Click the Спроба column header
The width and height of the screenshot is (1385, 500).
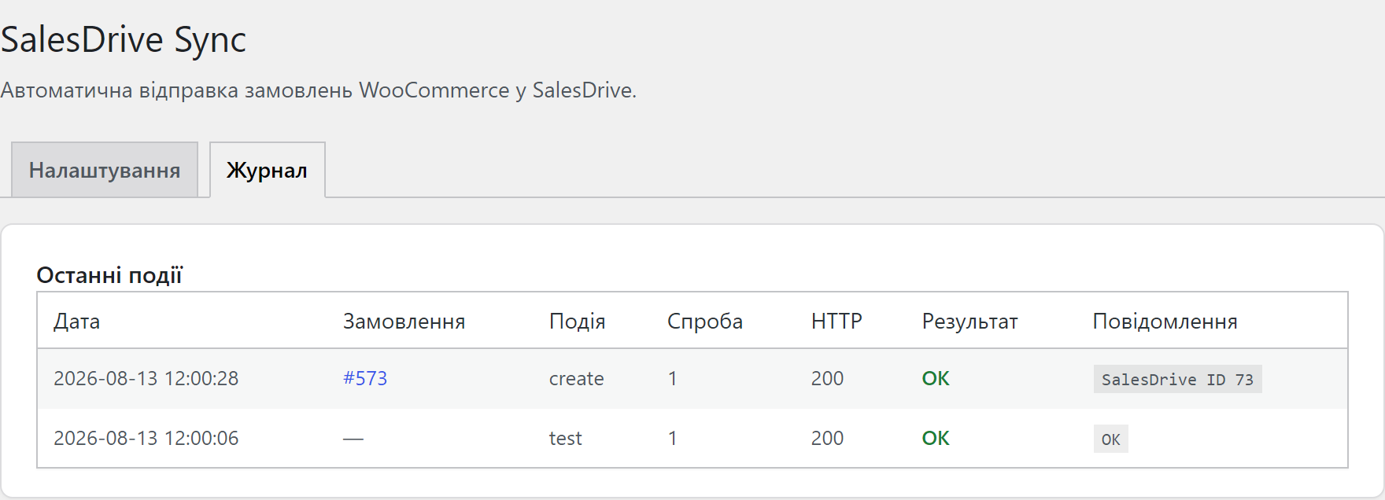[705, 321]
